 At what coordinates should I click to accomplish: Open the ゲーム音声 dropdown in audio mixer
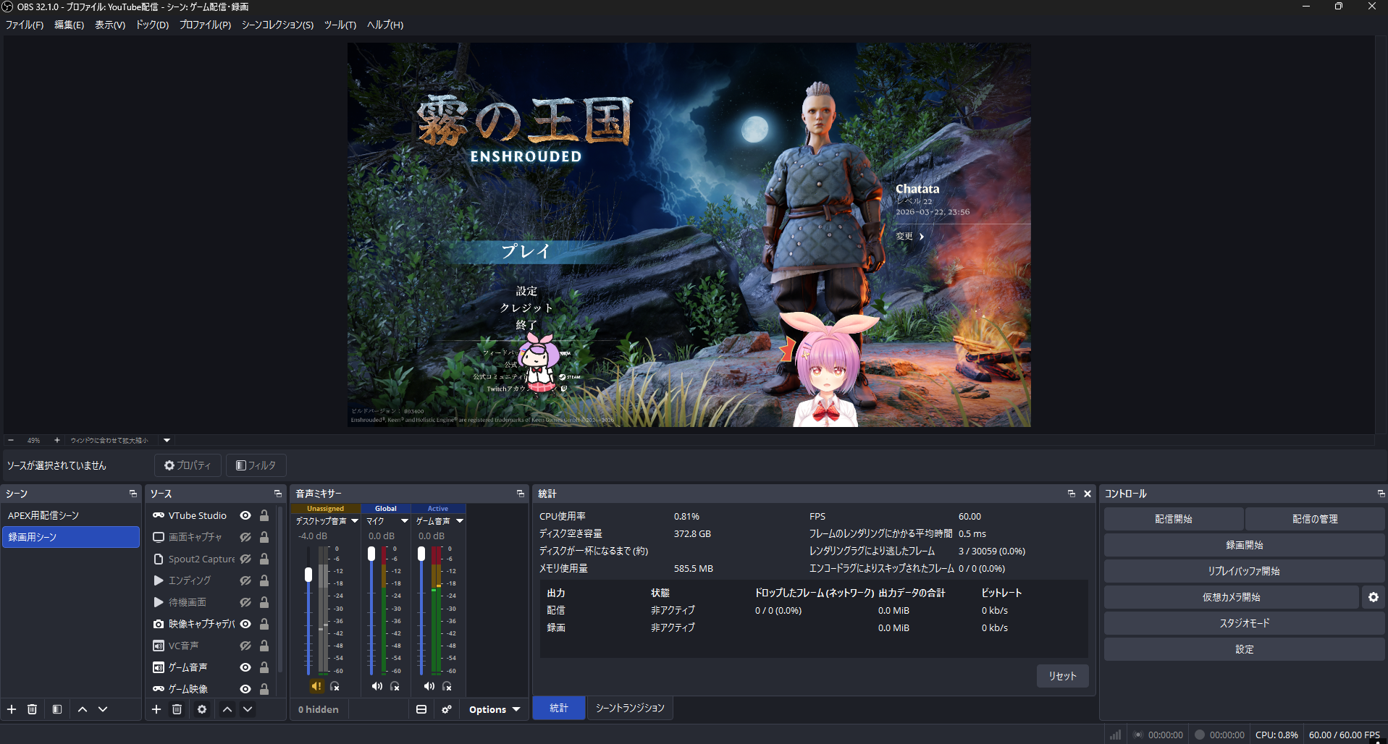[460, 520]
